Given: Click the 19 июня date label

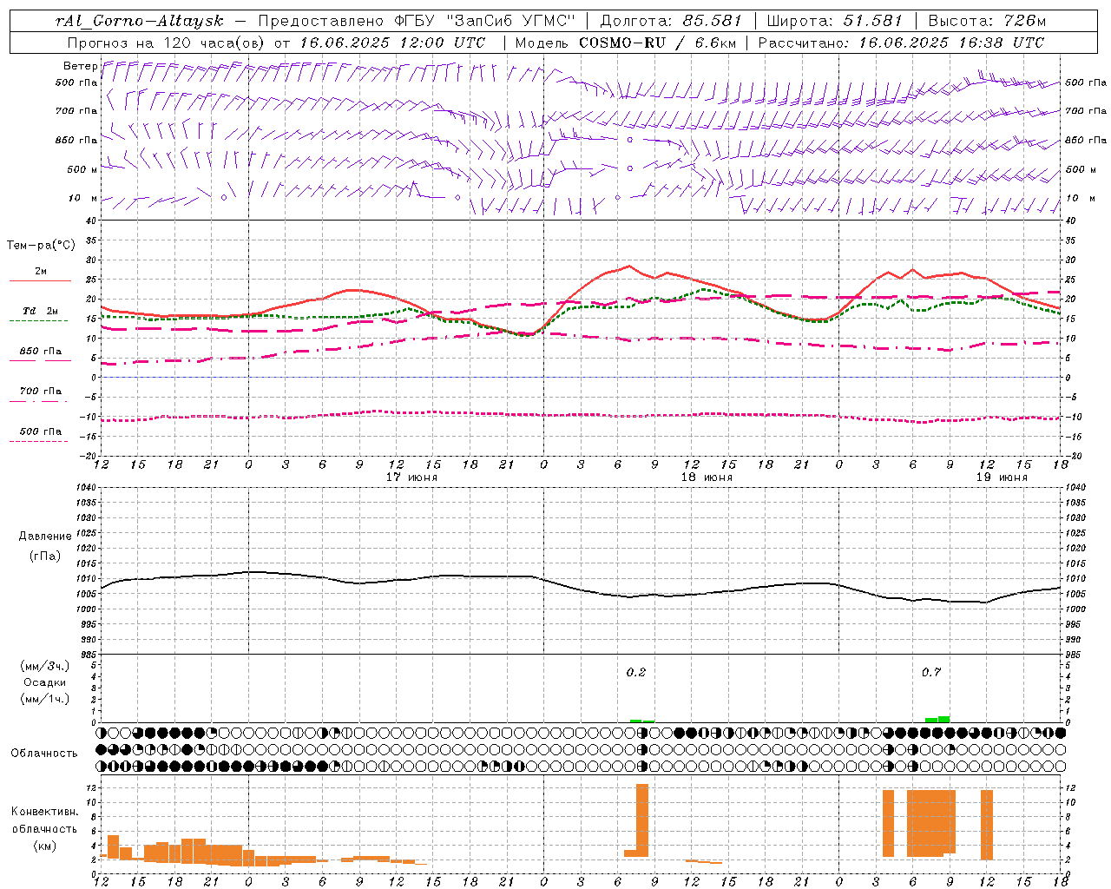Looking at the screenshot, I should click(1002, 477).
